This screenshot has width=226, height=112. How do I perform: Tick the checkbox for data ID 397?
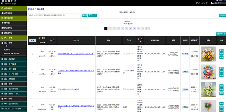point(33,107)
